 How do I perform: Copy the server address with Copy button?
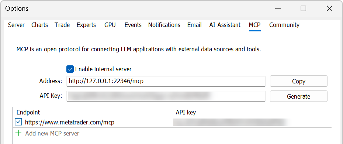(299, 81)
